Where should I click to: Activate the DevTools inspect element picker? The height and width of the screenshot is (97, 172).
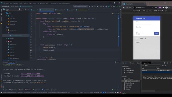click(x=123, y=63)
